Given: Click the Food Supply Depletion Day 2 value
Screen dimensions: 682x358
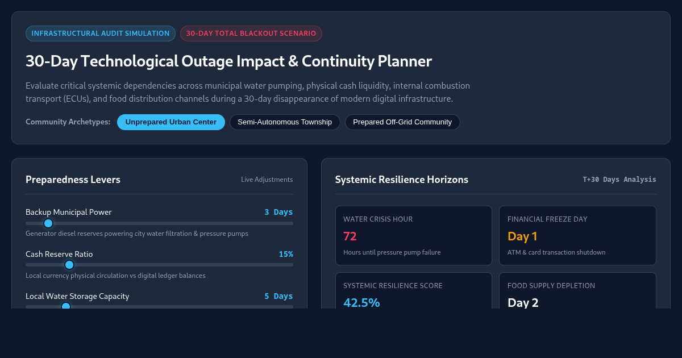Looking at the screenshot, I should click(523, 302).
